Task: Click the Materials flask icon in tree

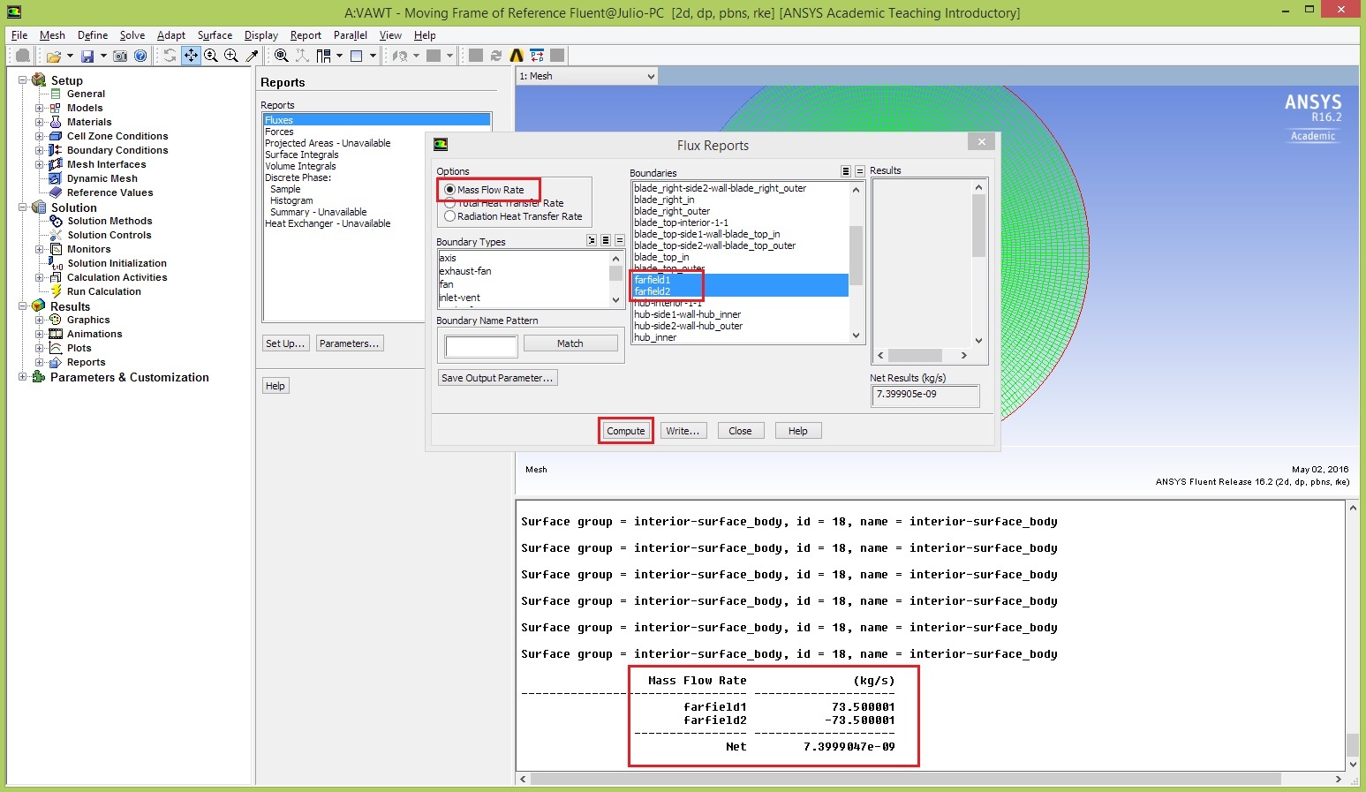Action: pos(56,122)
